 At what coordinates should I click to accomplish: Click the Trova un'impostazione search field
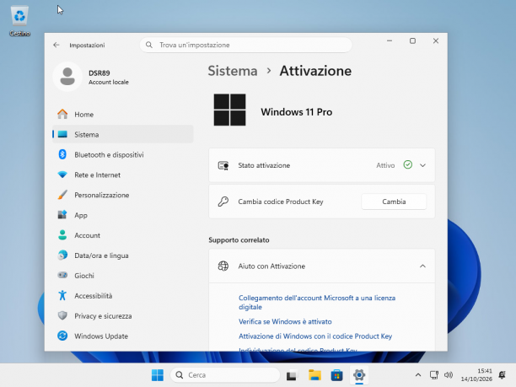coord(246,45)
